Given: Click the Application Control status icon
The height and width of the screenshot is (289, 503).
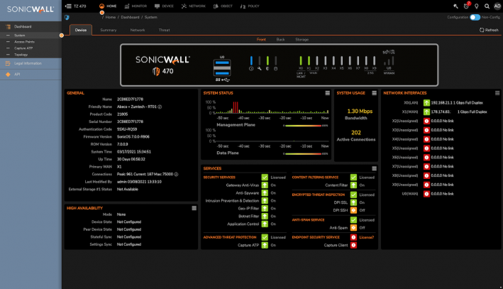Looking at the screenshot, I should (x=265, y=224).
